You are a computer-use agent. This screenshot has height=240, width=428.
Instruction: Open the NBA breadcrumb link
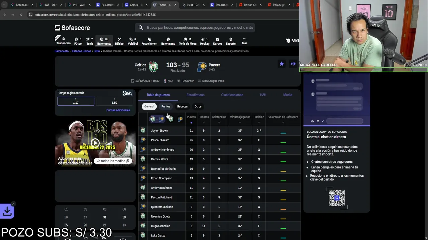pos(97,51)
